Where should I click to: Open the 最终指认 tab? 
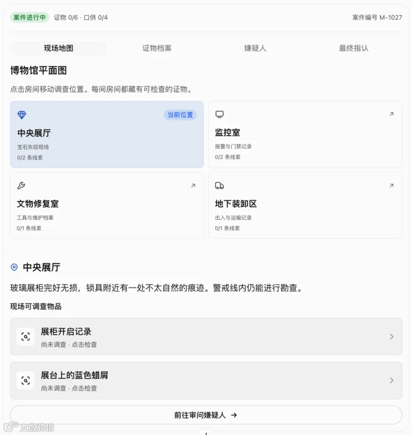353,48
